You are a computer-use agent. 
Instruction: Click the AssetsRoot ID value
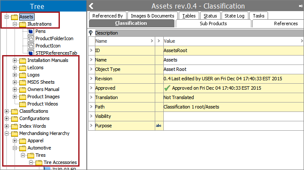175,50
